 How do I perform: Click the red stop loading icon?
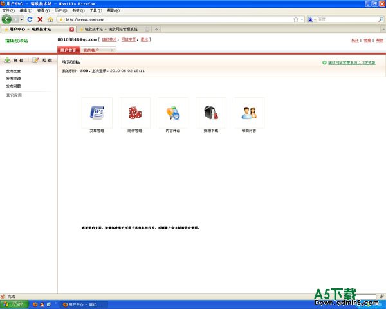(40, 19)
